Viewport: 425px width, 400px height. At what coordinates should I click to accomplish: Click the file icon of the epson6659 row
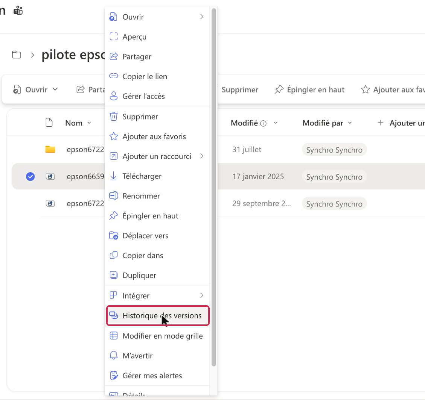click(50, 176)
